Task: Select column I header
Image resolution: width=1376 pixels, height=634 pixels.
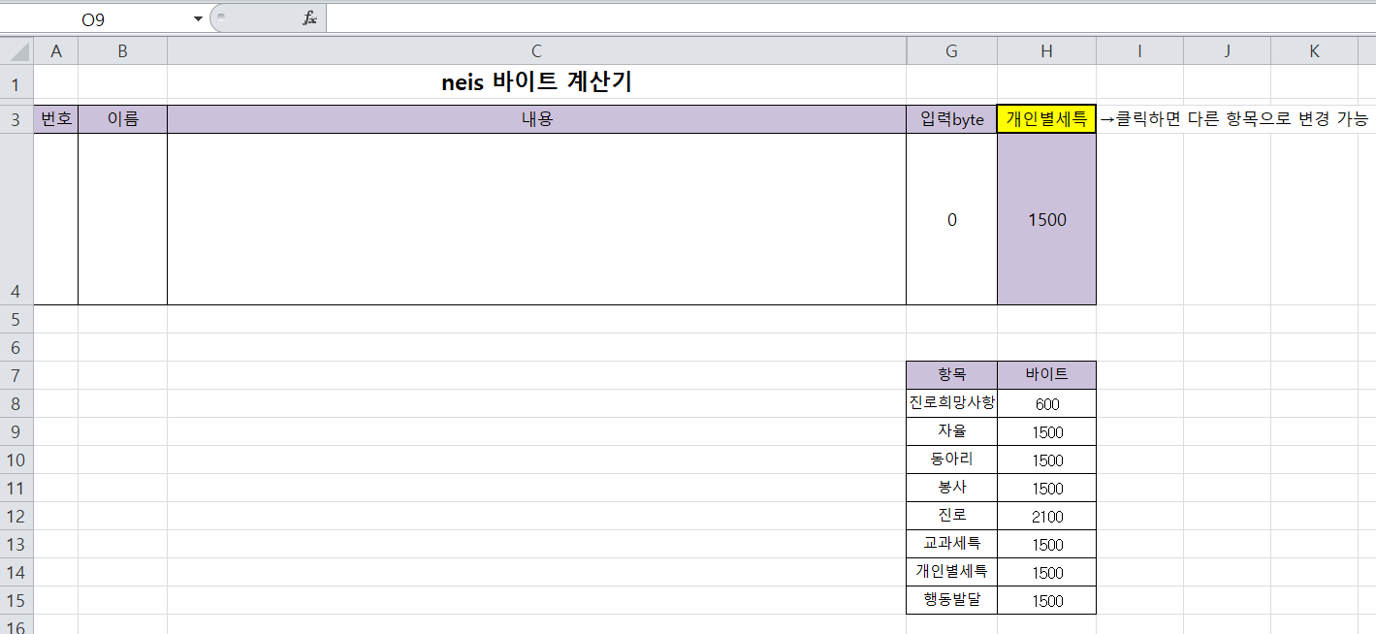Action: click(1139, 51)
